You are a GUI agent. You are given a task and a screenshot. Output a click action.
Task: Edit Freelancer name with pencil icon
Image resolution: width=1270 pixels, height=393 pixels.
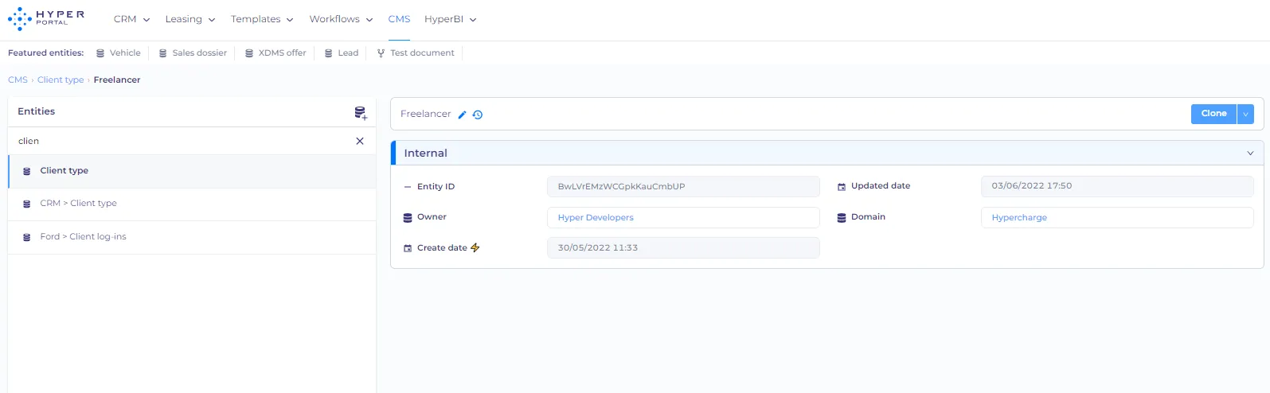(x=462, y=115)
